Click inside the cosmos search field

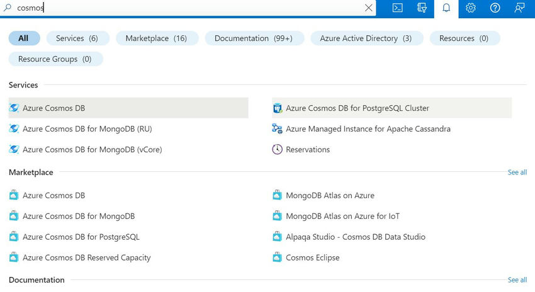click(189, 8)
